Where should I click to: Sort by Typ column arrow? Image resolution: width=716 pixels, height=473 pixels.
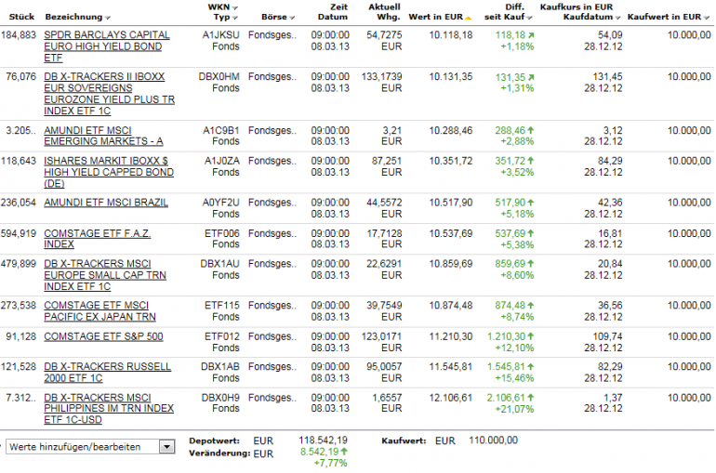(x=234, y=18)
